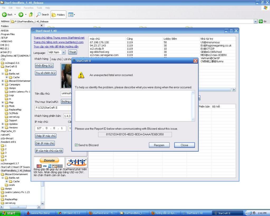Click the Chép IP máy chủ button

pyautogui.click(x=46, y=136)
